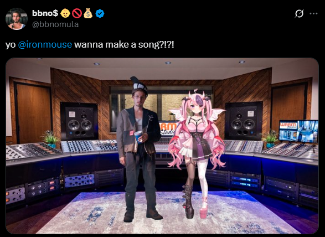The width and height of the screenshot is (325, 237).
Task: Click the bbno$ display name
Action: tap(45, 13)
